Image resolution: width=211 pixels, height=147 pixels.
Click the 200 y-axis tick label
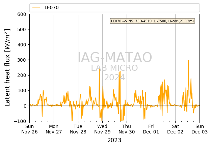pos(22,75)
